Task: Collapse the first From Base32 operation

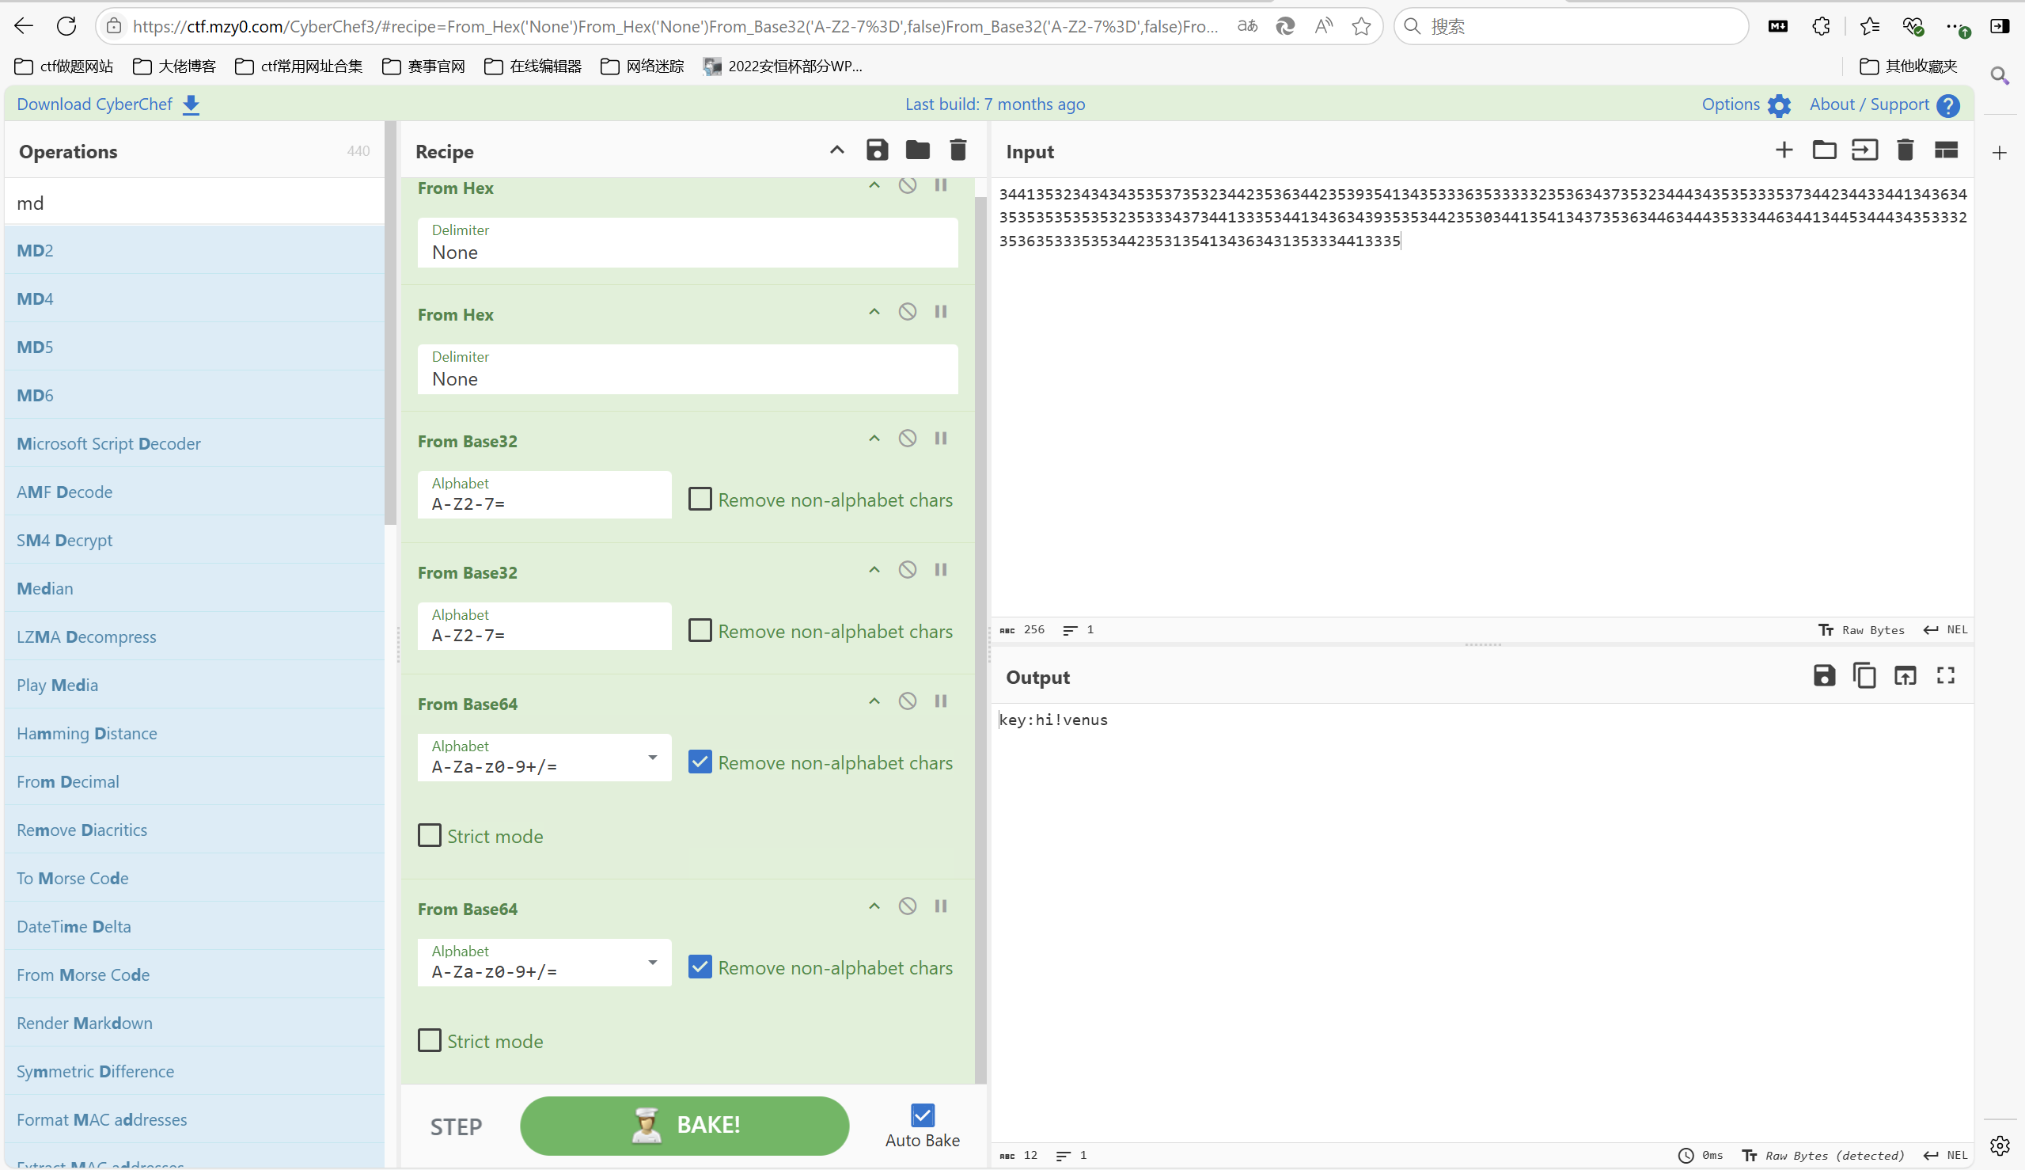Action: click(x=874, y=438)
